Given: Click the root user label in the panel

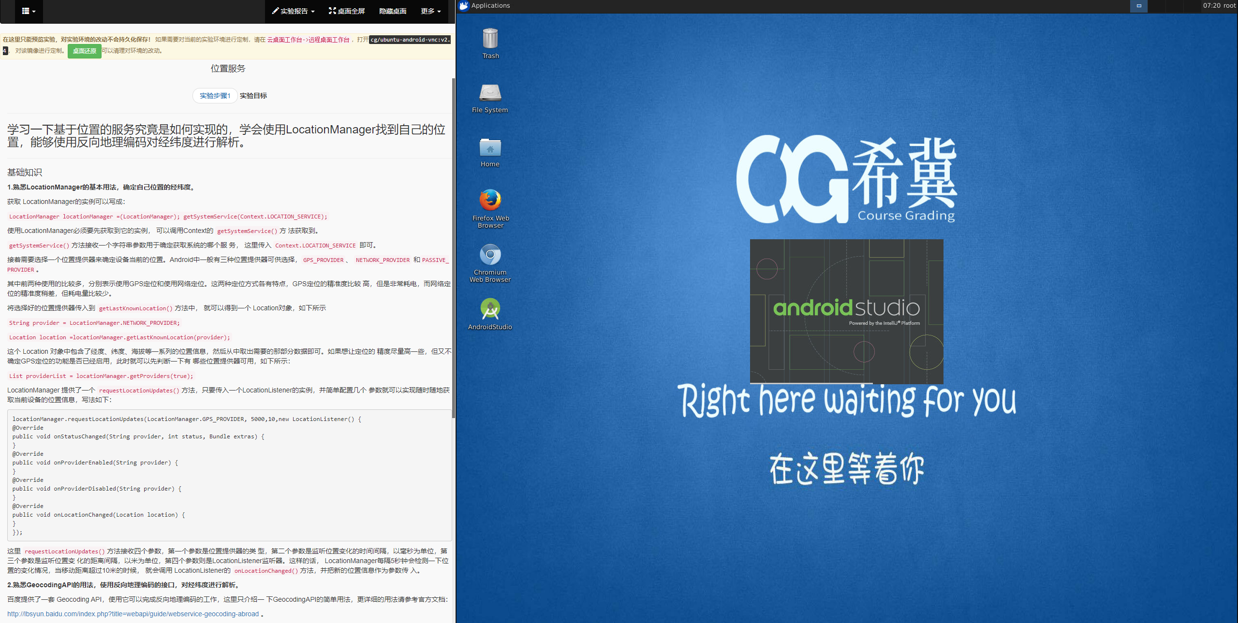Looking at the screenshot, I should (x=1229, y=6).
